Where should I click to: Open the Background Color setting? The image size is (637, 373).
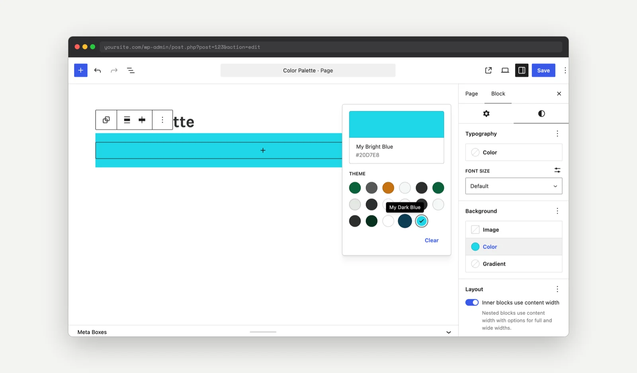pyautogui.click(x=514, y=247)
